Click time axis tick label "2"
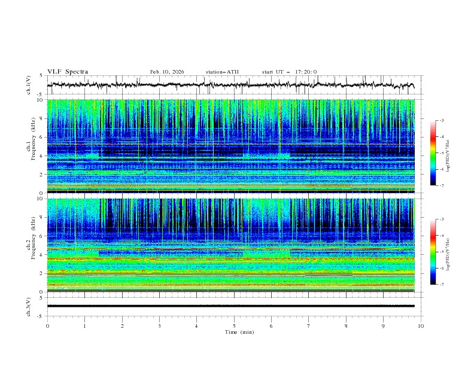The image size is (474, 366). pyautogui.click(x=122, y=326)
